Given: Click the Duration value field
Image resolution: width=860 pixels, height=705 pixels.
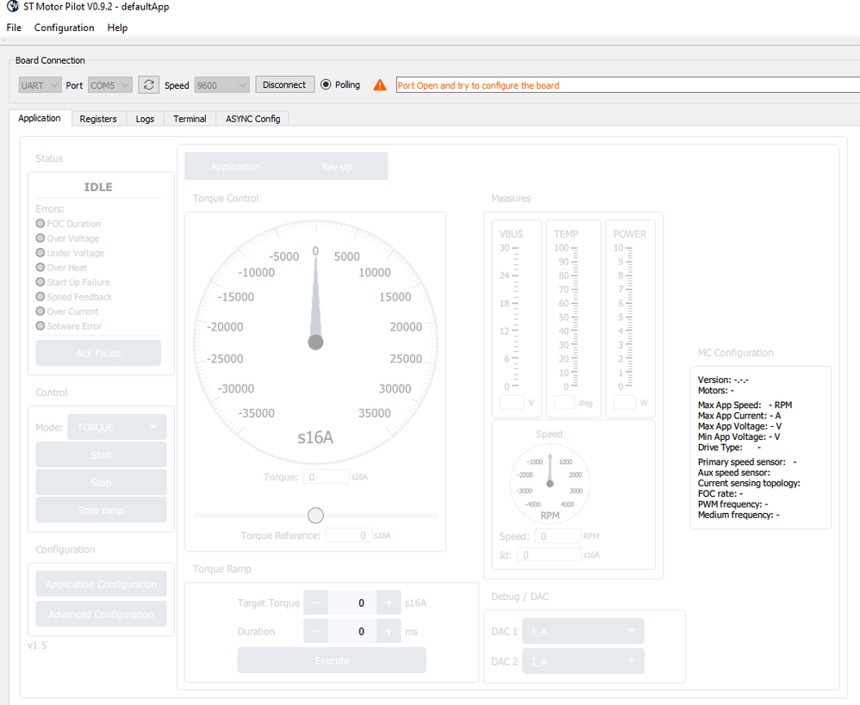Looking at the screenshot, I should pyautogui.click(x=352, y=632).
